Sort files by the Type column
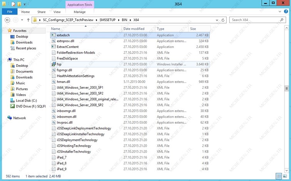 click(161, 29)
